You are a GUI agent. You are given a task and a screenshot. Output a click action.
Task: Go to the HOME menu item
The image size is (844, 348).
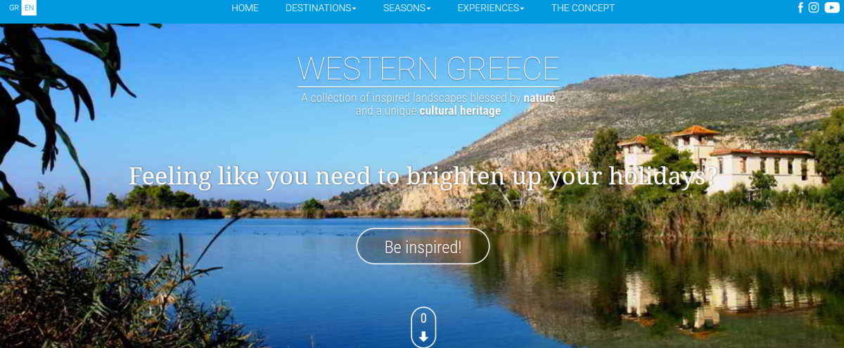coord(245,8)
